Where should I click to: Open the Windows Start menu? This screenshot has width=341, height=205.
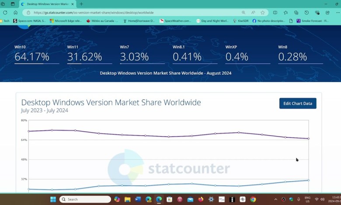53,199
